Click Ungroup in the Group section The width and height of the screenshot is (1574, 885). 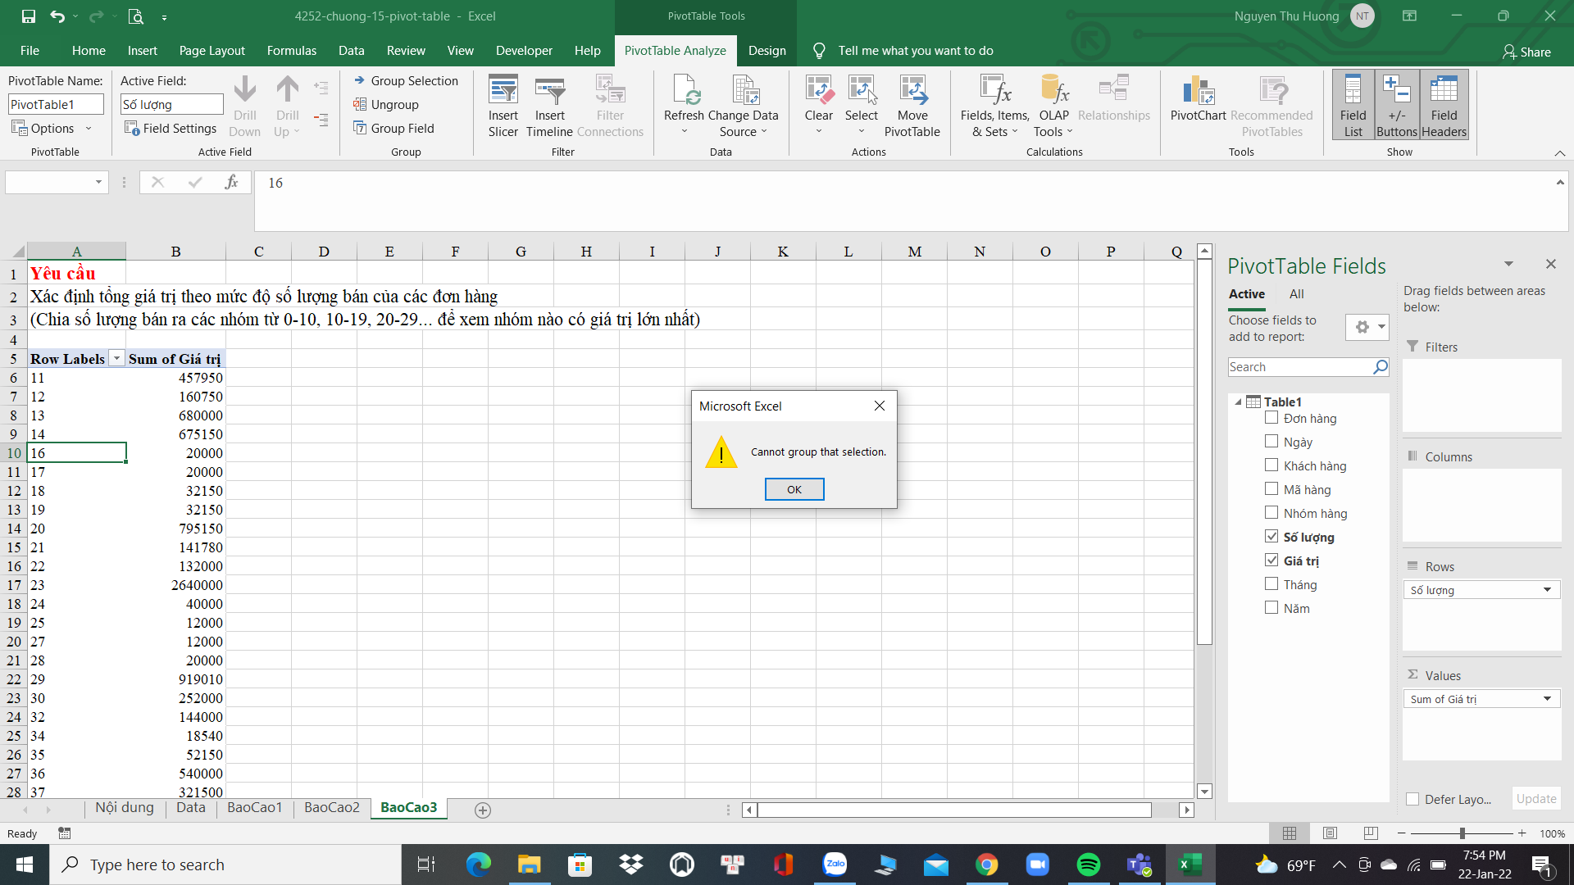(386, 104)
